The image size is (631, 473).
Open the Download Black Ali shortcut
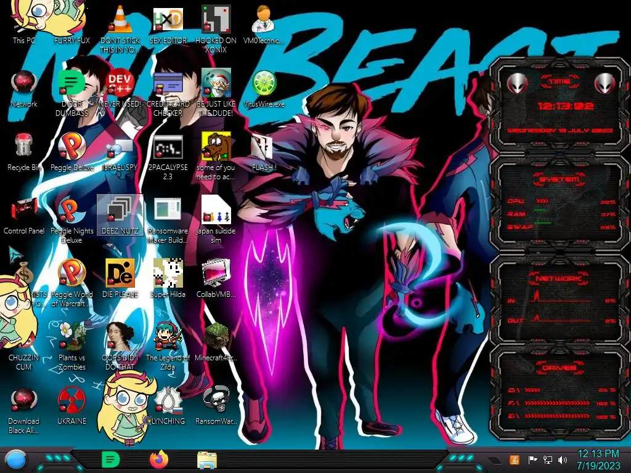coord(24,411)
